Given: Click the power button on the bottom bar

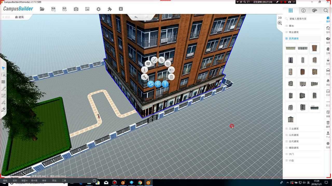Looking at the screenshot, I should pos(94,180).
